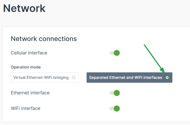This screenshot has width=190, height=125.
Task: Toggle the Cellular interface switch
Action: [115, 53]
